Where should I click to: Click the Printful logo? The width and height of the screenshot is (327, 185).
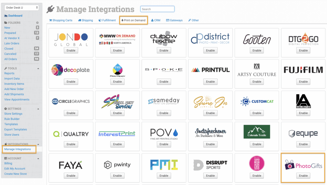[210, 70]
